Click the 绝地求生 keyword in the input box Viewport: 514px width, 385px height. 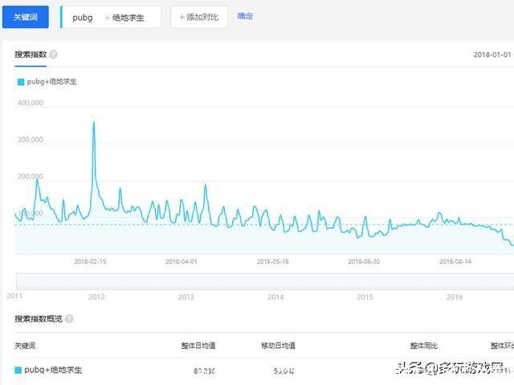point(128,18)
